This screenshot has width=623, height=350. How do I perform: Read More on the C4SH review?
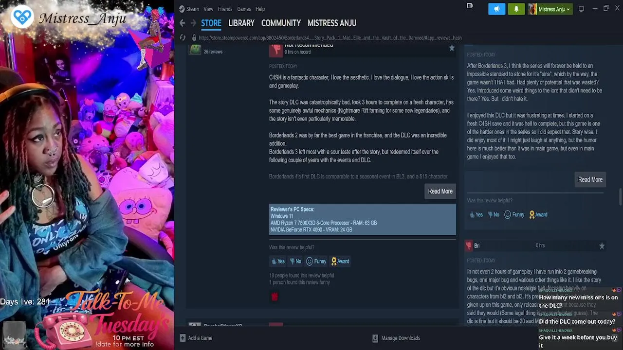(440, 191)
